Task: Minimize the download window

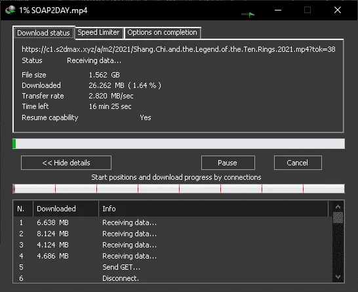Action: point(278,10)
